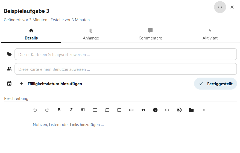The width and height of the screenshot is (240, 153).
Task: Open the emoji picker
Action: click(x=179, y=110)
